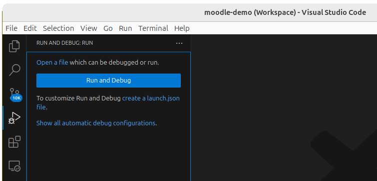Open the Edit menu
The height and width of the screenshot is (181, 377).
(x=30, y=28)
